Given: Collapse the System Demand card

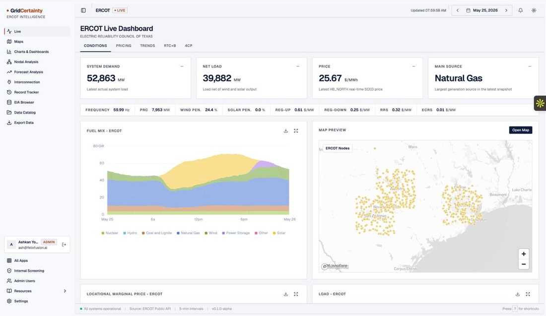Looking at the screenshot, I should [182, 66].
